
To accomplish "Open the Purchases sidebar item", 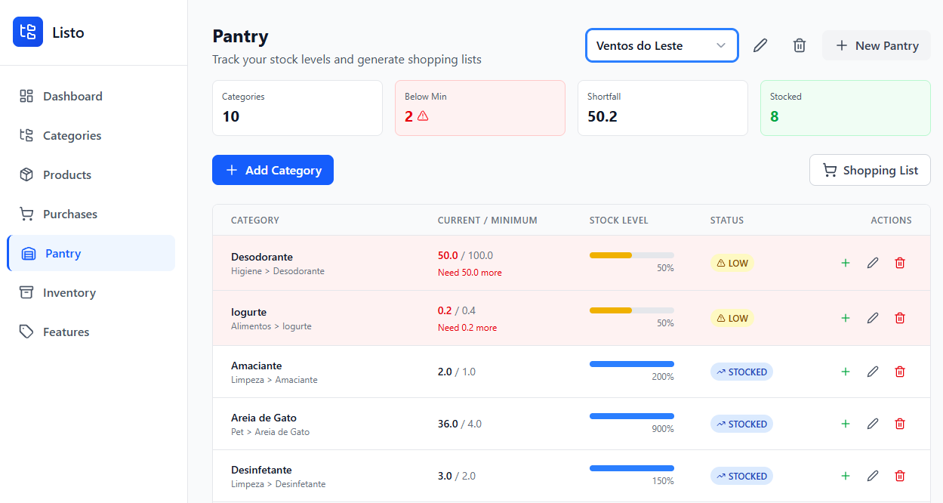I will pyautogui.click(x=70, y=214).
